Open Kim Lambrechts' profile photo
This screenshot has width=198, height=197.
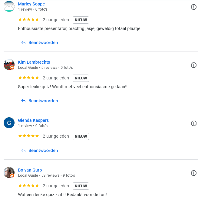9,65
